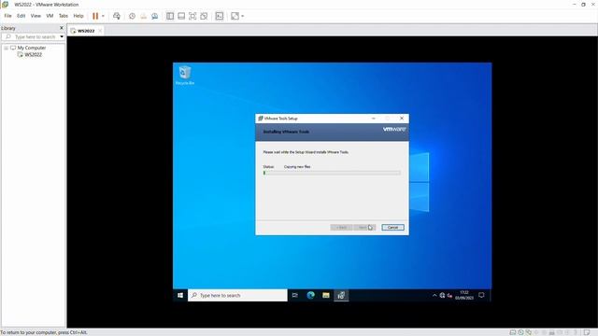The width and height of the screenshot is (598, 336).
Task: Take a snapshot using the clock toolbar icon
Action: coord(132,16)
